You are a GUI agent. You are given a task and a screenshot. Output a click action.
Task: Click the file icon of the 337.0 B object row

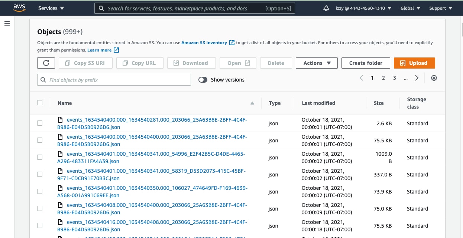[x=60, y=171]
